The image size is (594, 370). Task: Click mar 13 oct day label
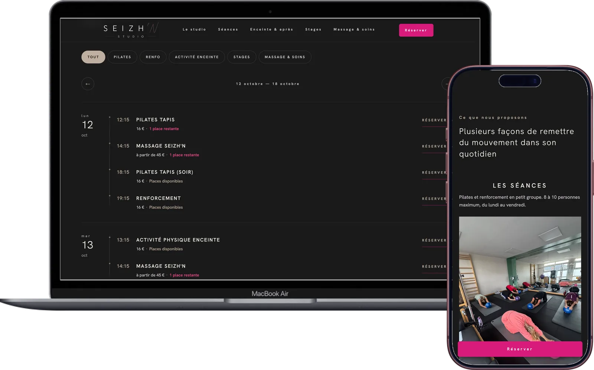[87, 246]
